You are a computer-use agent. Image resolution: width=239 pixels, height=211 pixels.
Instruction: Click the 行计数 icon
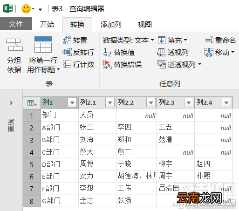point(67,64)
